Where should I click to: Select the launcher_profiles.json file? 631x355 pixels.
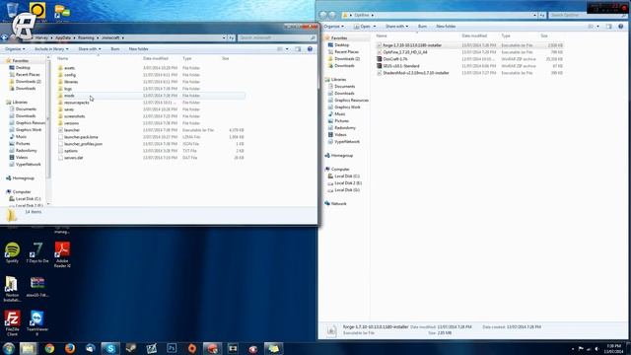pyautogui.click(x=83, y=144)
